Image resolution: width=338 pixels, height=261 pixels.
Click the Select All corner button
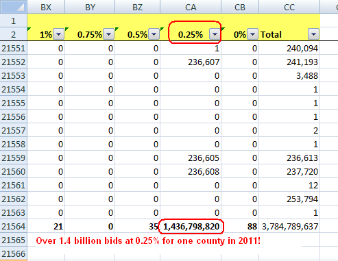click(x=14, y=7)
